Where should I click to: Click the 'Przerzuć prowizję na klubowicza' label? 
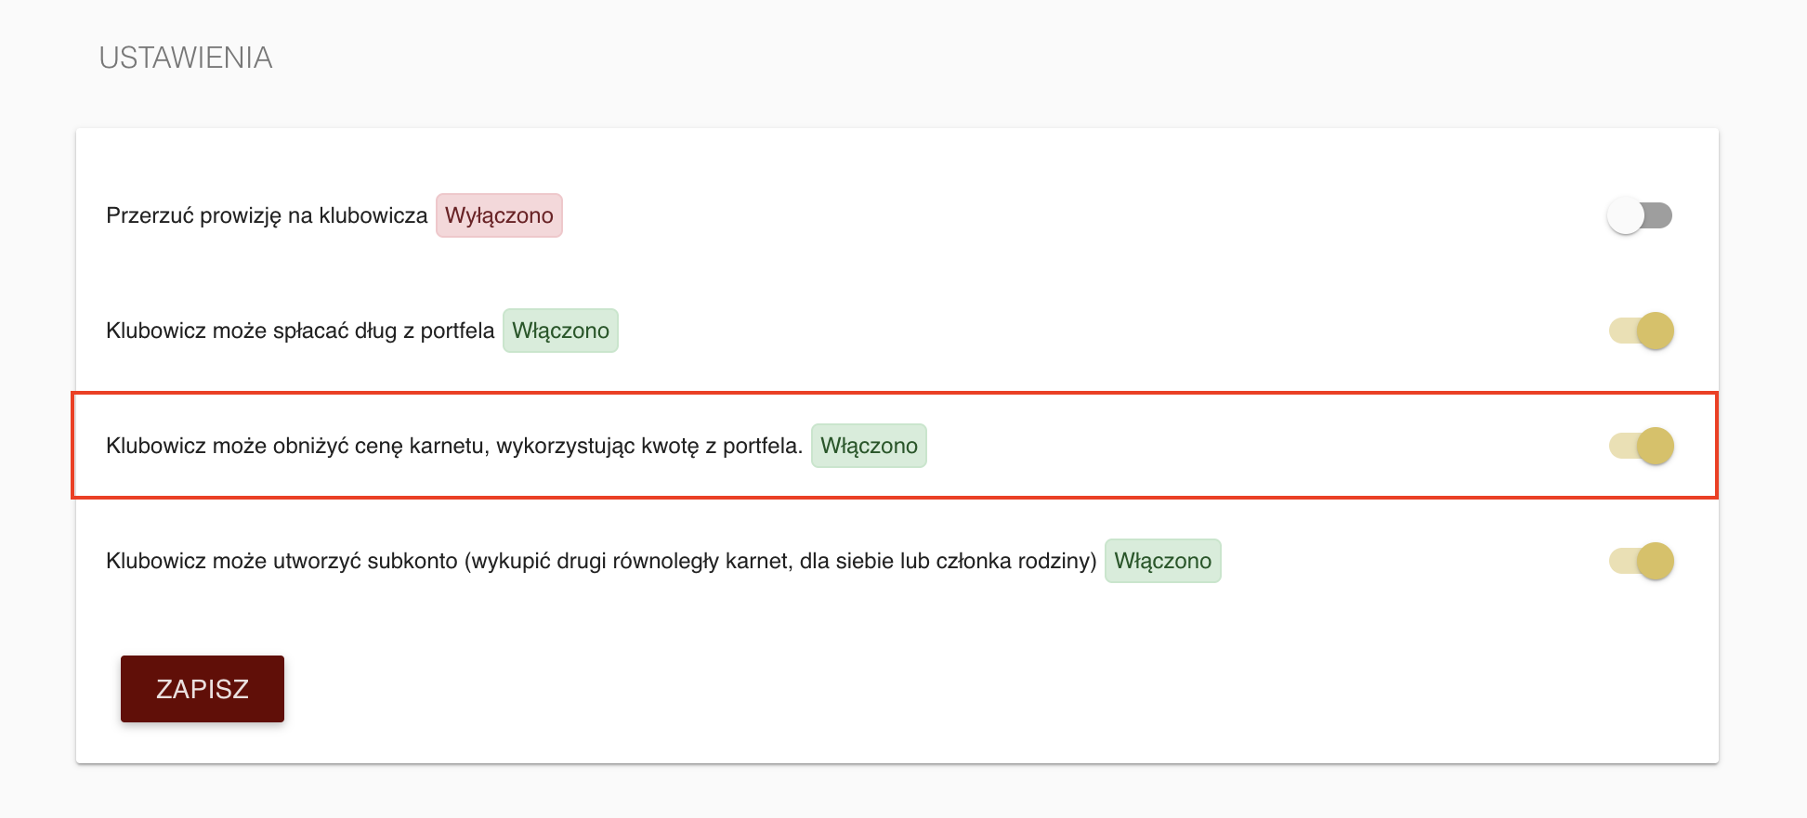267,215
